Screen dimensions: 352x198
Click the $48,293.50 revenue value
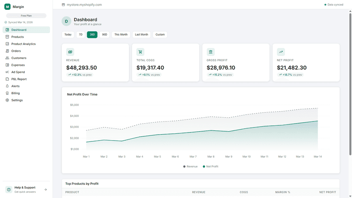point(82,68)
